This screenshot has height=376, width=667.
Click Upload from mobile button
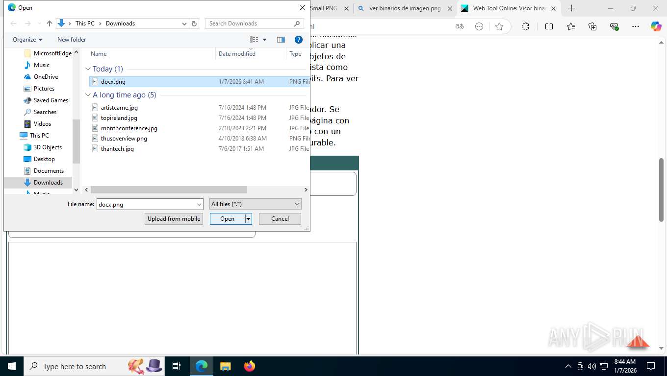pyautogui.click(x=174, y=219)
